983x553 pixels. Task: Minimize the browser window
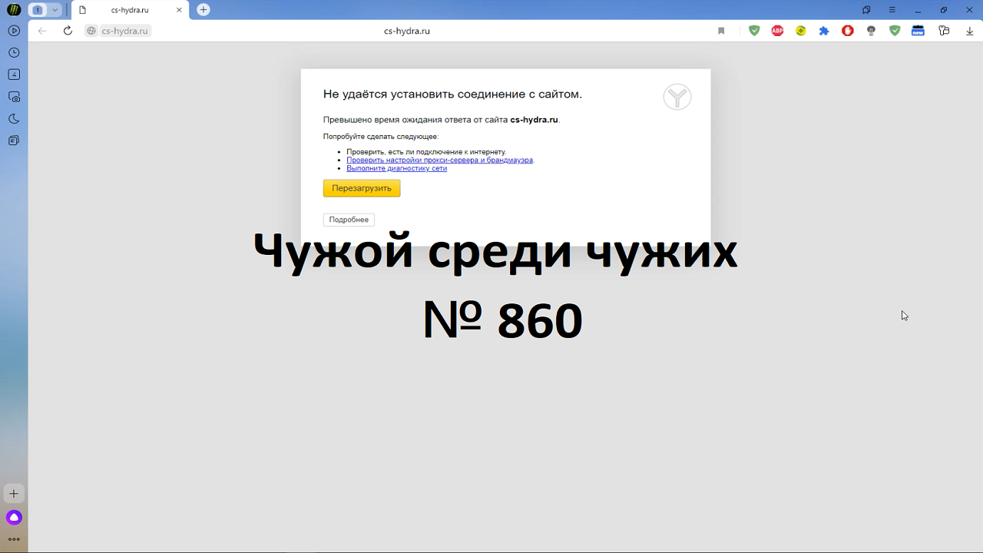[918, 10]
